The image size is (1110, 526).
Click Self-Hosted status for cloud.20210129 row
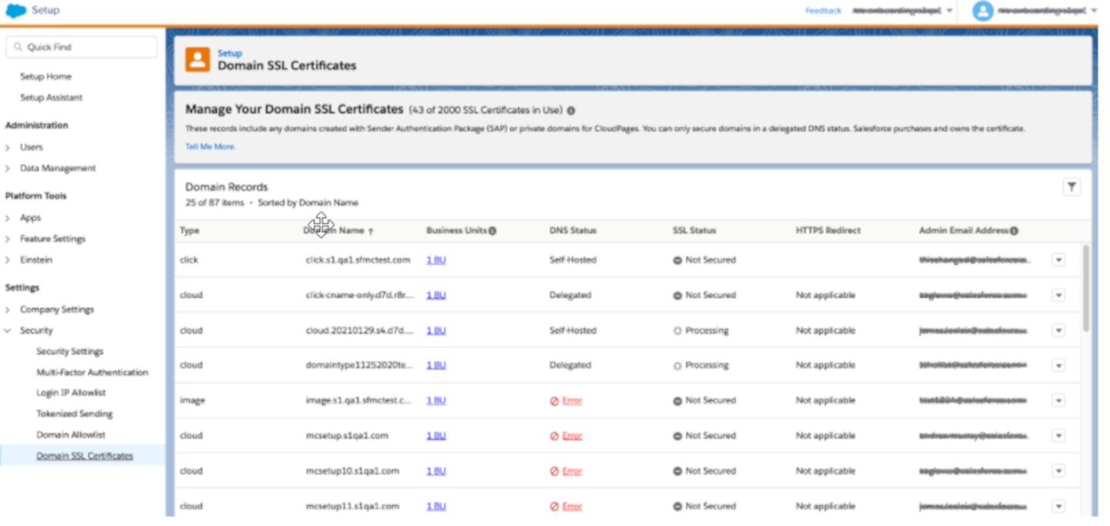[x=573, y=330]
